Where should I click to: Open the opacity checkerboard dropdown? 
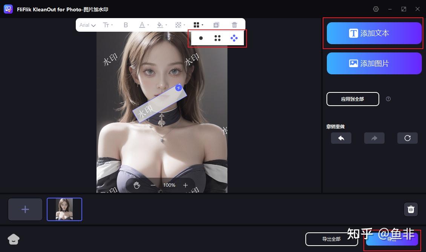pyautogui.click(x=180, y=25)
